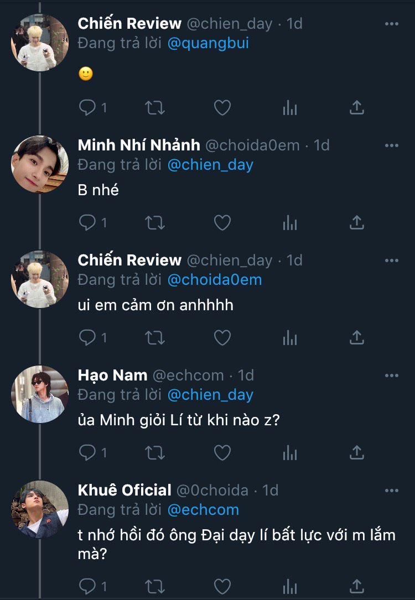Open Khuê Oficial's profile avatar
415x600 pixels.
tap(39, 509)
